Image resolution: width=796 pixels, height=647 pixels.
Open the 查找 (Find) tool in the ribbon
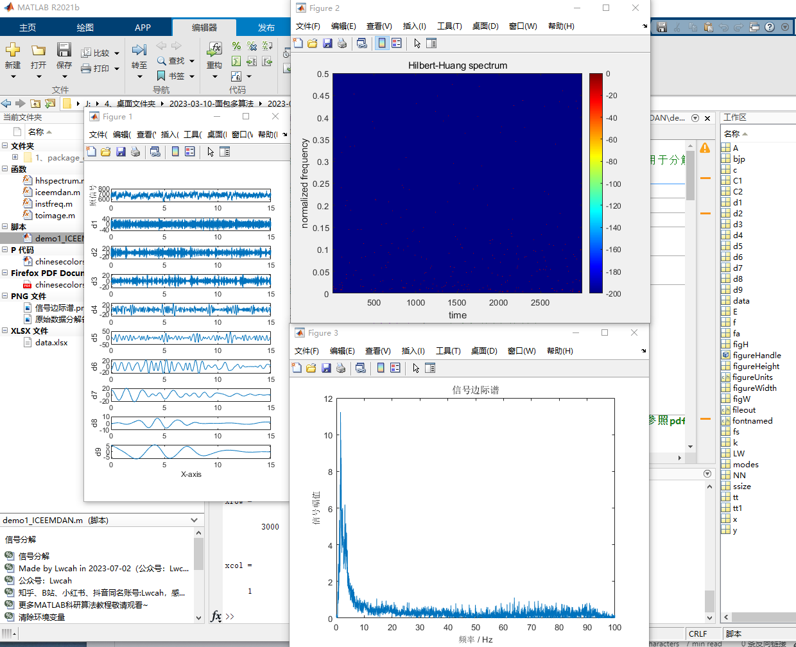[173, 60]
